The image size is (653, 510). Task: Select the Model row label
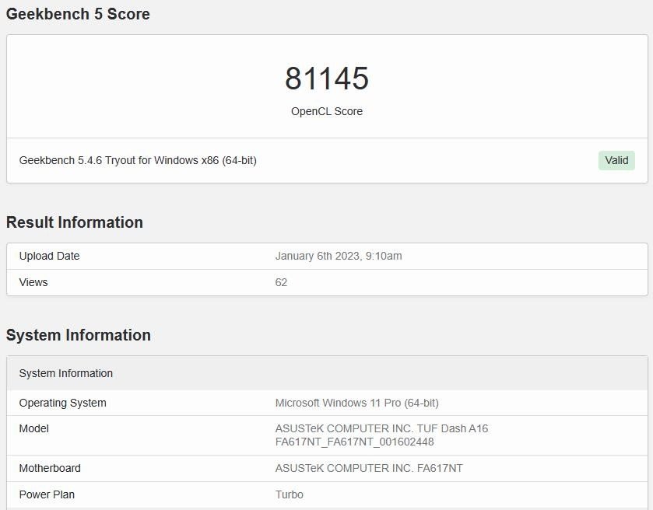(x=33, y=428)
